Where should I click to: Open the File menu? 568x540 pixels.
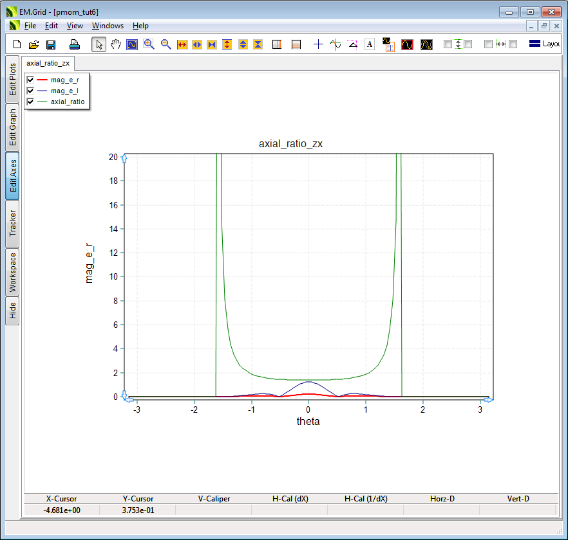coord(30,26)
